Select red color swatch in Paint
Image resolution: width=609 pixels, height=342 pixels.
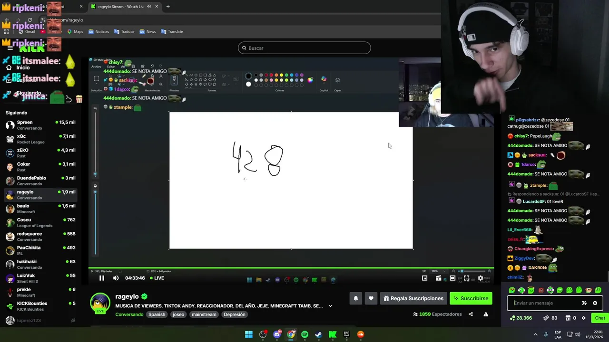tap(271, 75)
